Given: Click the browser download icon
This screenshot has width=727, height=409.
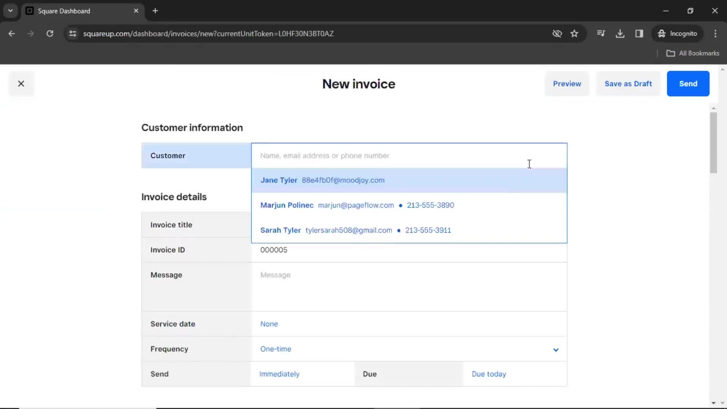Looking at the screenshot, I should [620, 33].
